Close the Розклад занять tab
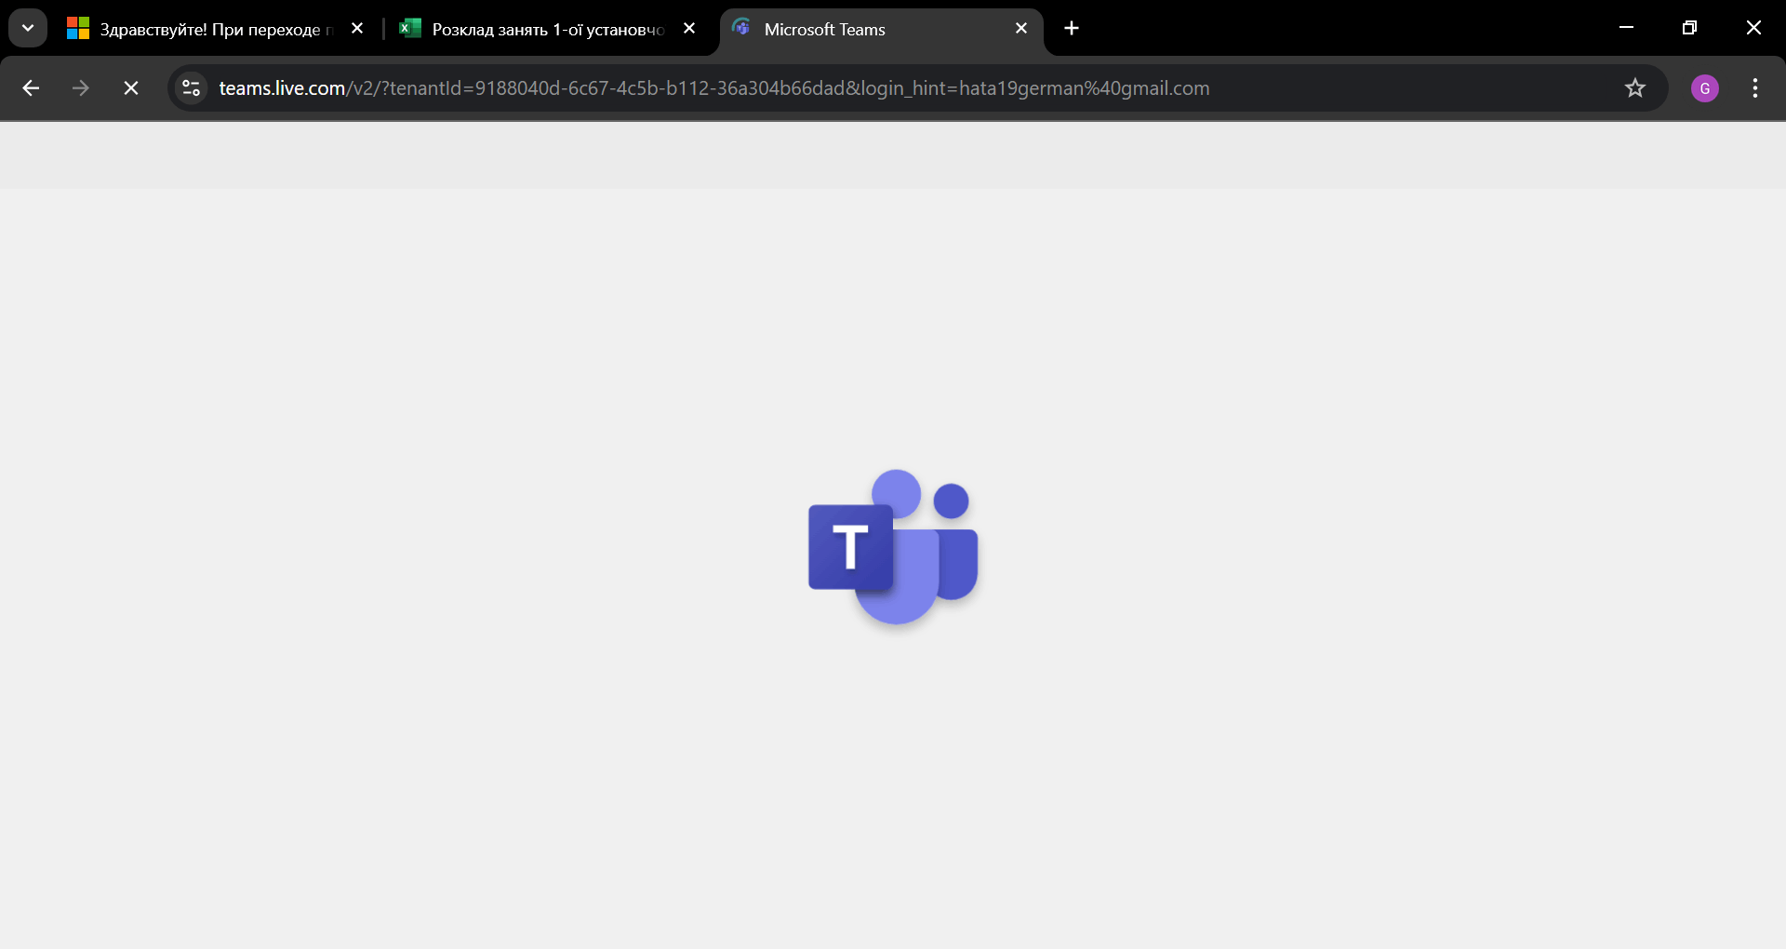This screenshot has width=1786, height=949. [689, 29]
